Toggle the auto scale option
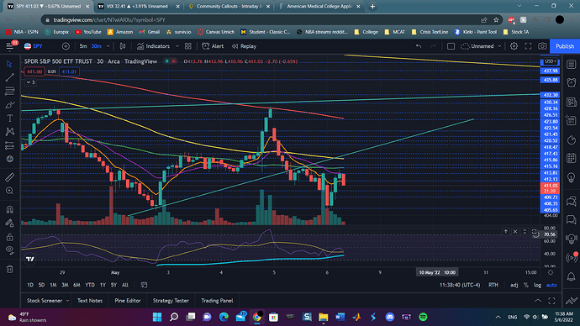580x326 pixels. coord(551,285)
